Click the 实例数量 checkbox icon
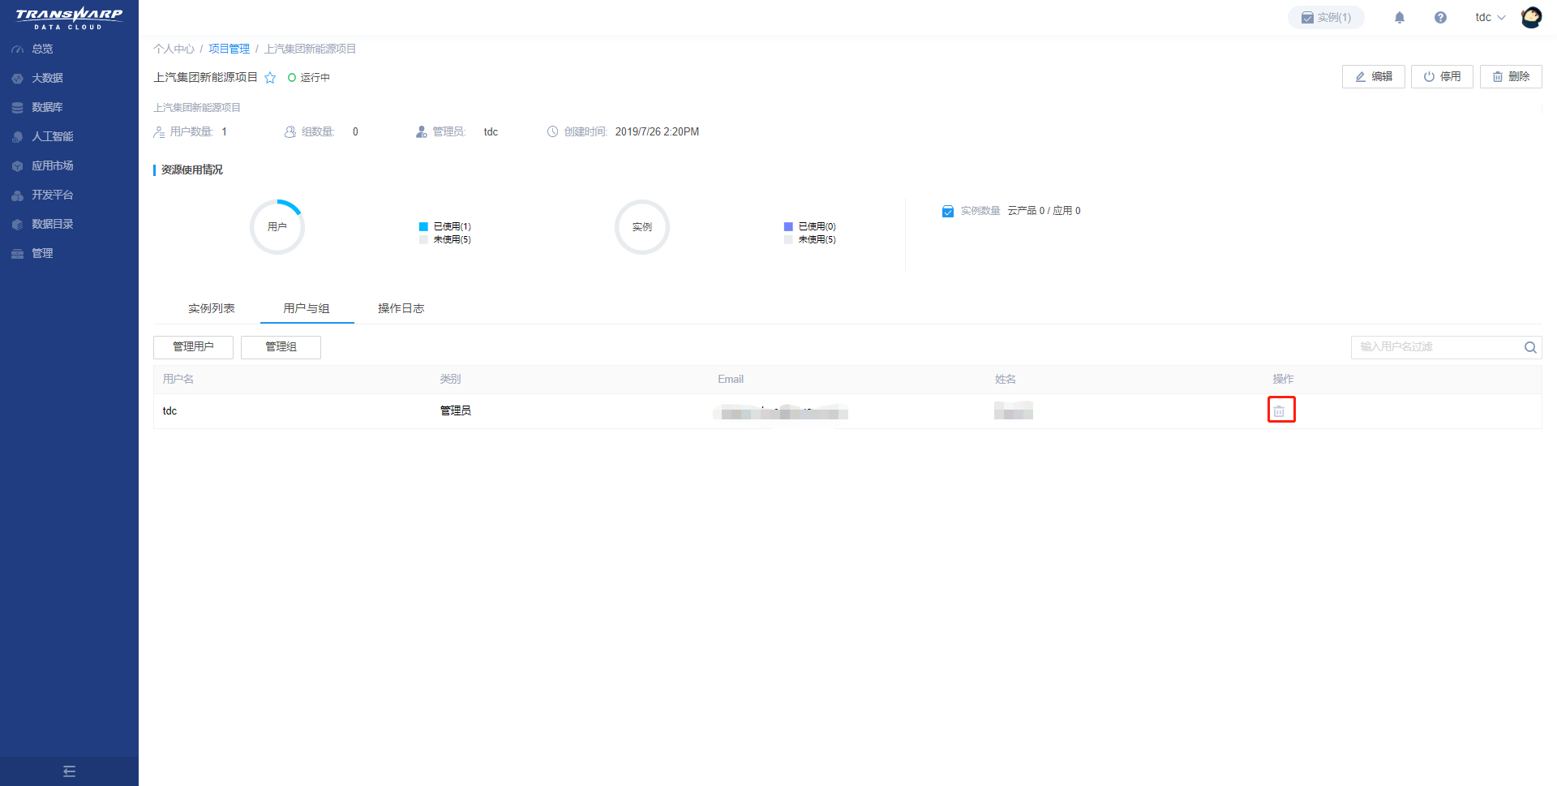The height and width of the screenshot is (786, 1557). pyautogui.click(x=947, y=211)
